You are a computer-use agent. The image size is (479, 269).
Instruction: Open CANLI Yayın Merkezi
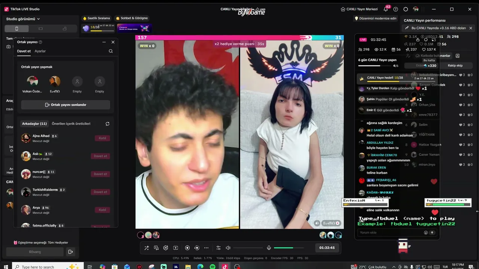(x=359, y=9)
